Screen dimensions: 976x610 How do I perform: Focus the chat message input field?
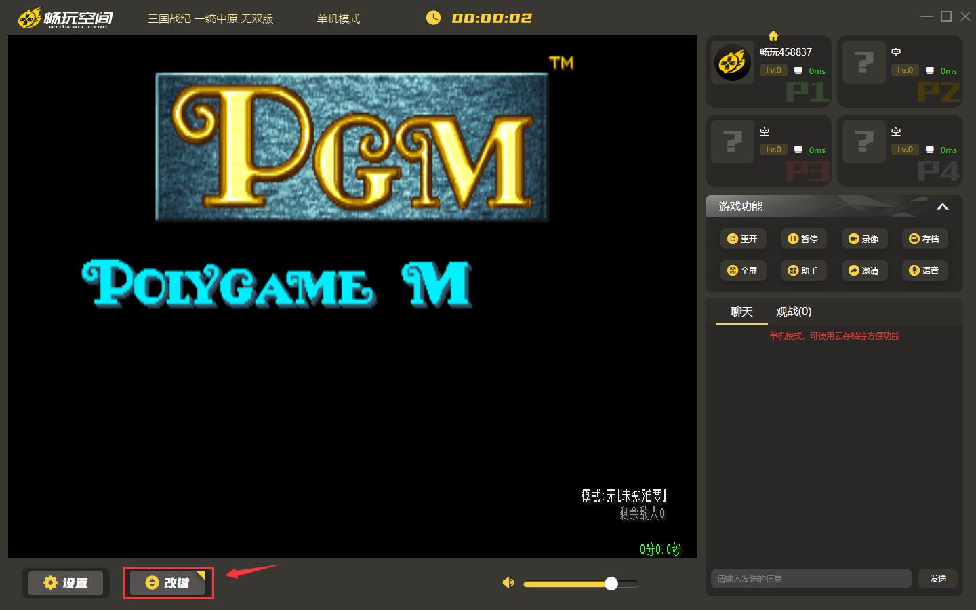[x=811, y=578]
